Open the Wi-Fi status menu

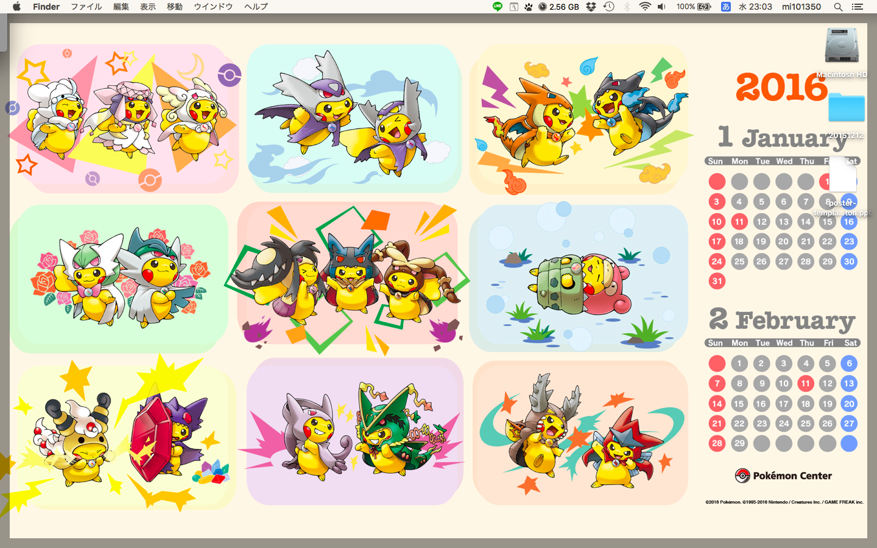[645, 7]
